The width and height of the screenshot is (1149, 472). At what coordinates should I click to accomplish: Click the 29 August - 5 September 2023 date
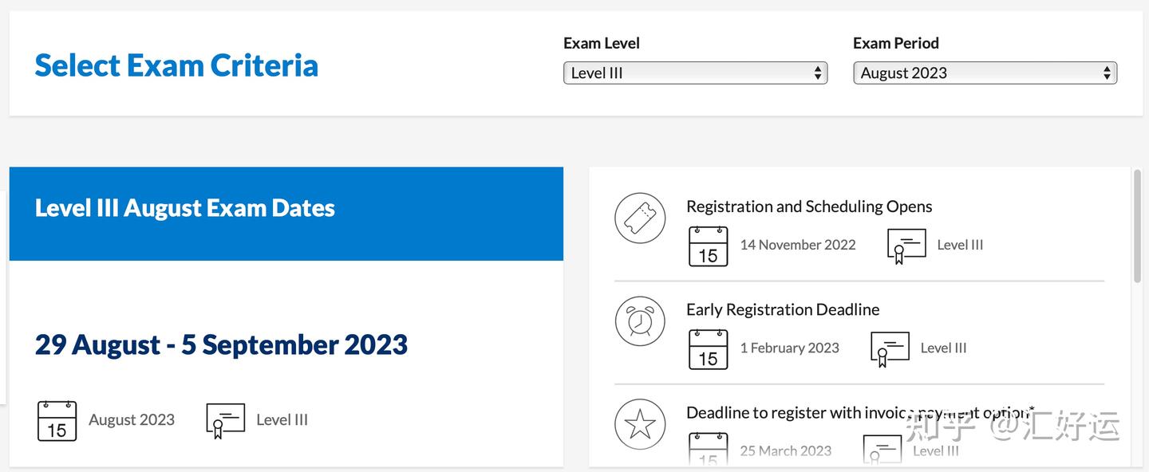(221, 344)
